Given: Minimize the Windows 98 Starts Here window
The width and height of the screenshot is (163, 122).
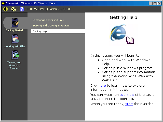Looking at the screenshot, I should tap(151, 3).
